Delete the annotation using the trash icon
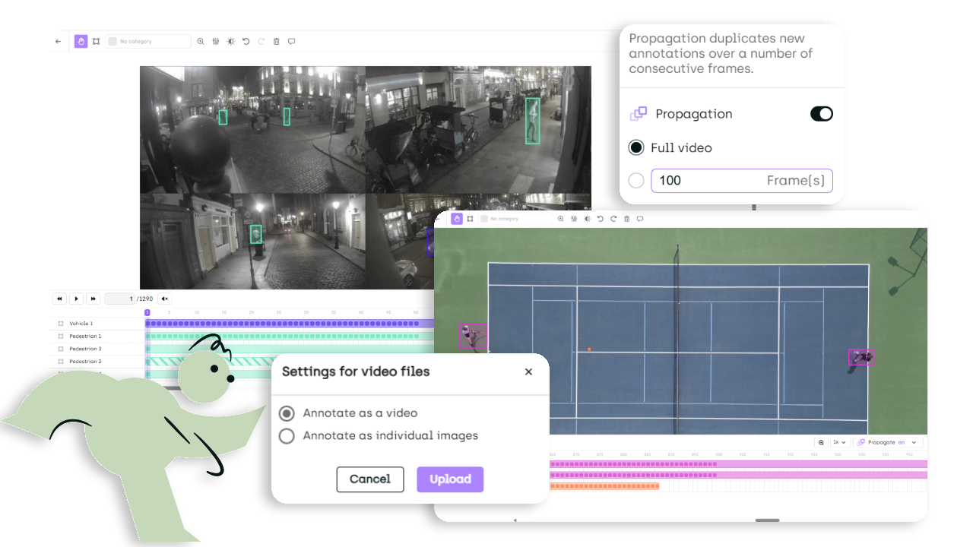Screen dimensions: 973x547 pos(276,41)
